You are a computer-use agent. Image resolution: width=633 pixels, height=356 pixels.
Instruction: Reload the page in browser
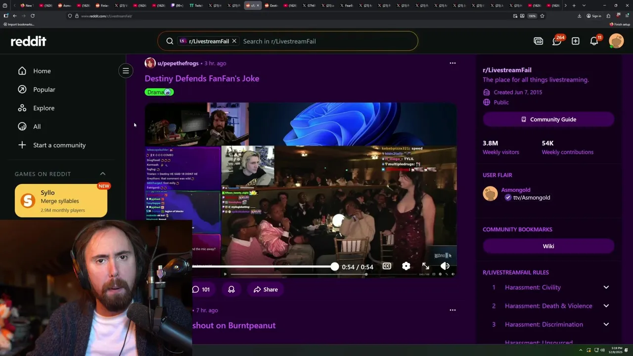(33, 16)
